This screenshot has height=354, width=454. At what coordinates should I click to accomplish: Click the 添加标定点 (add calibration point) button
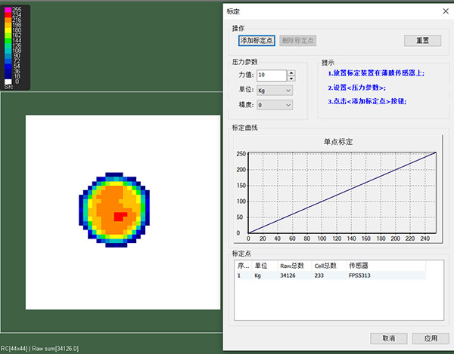pyautogui.click(x=257, y=40)
